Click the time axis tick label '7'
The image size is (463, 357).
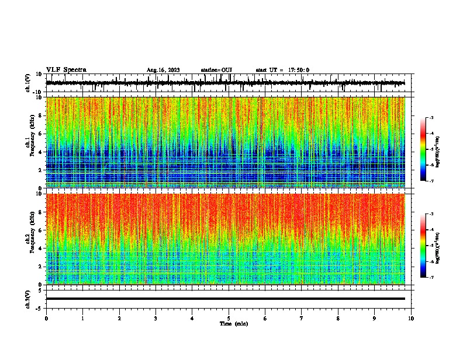(302, 318)
